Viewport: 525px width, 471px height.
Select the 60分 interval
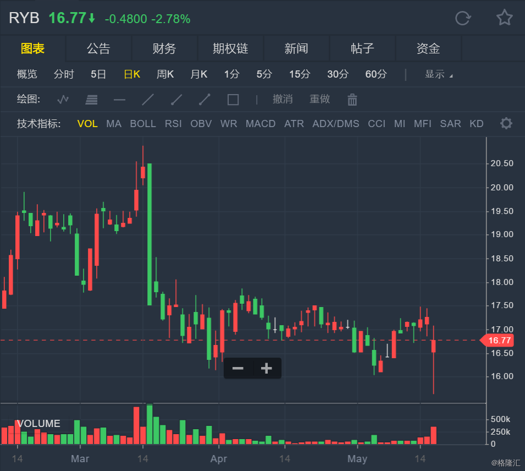376,74
